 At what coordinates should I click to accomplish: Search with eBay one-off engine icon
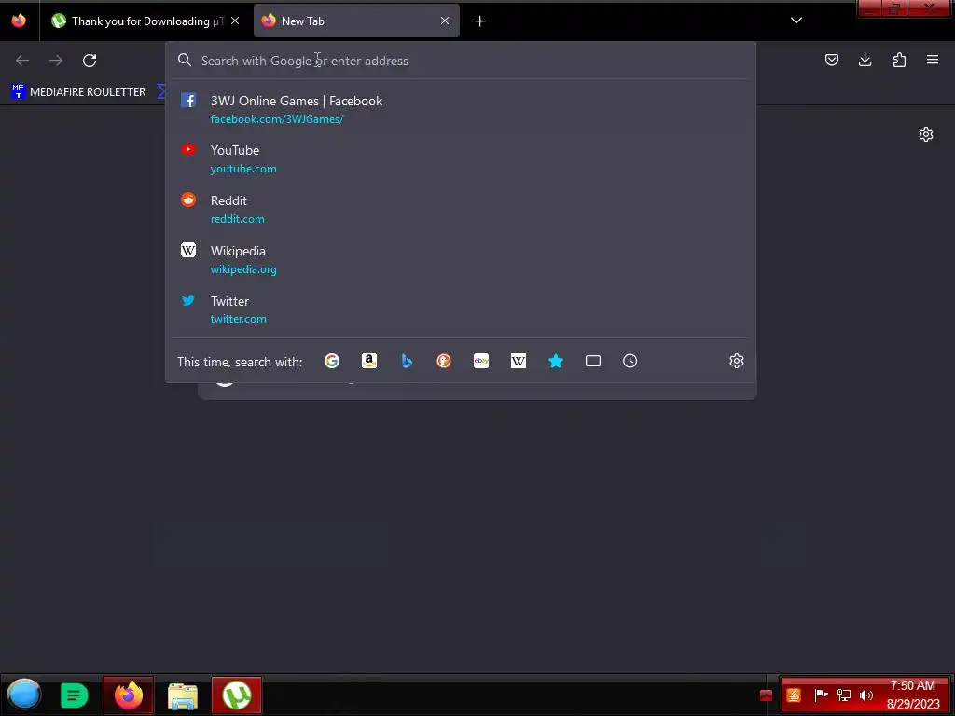481,361
